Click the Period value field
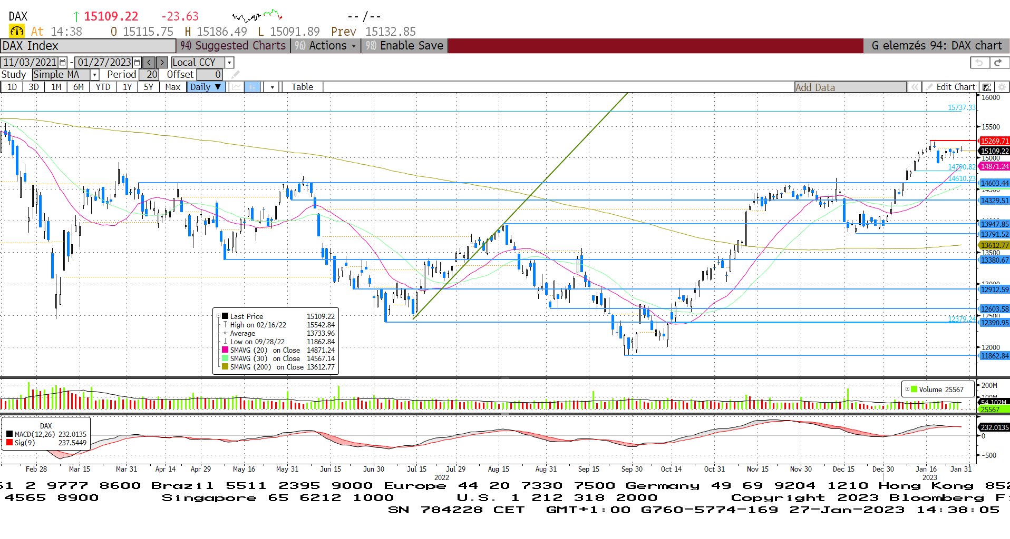Image resolution: width=1010 pixels, height=539 pixels. (x=149, y=75)
